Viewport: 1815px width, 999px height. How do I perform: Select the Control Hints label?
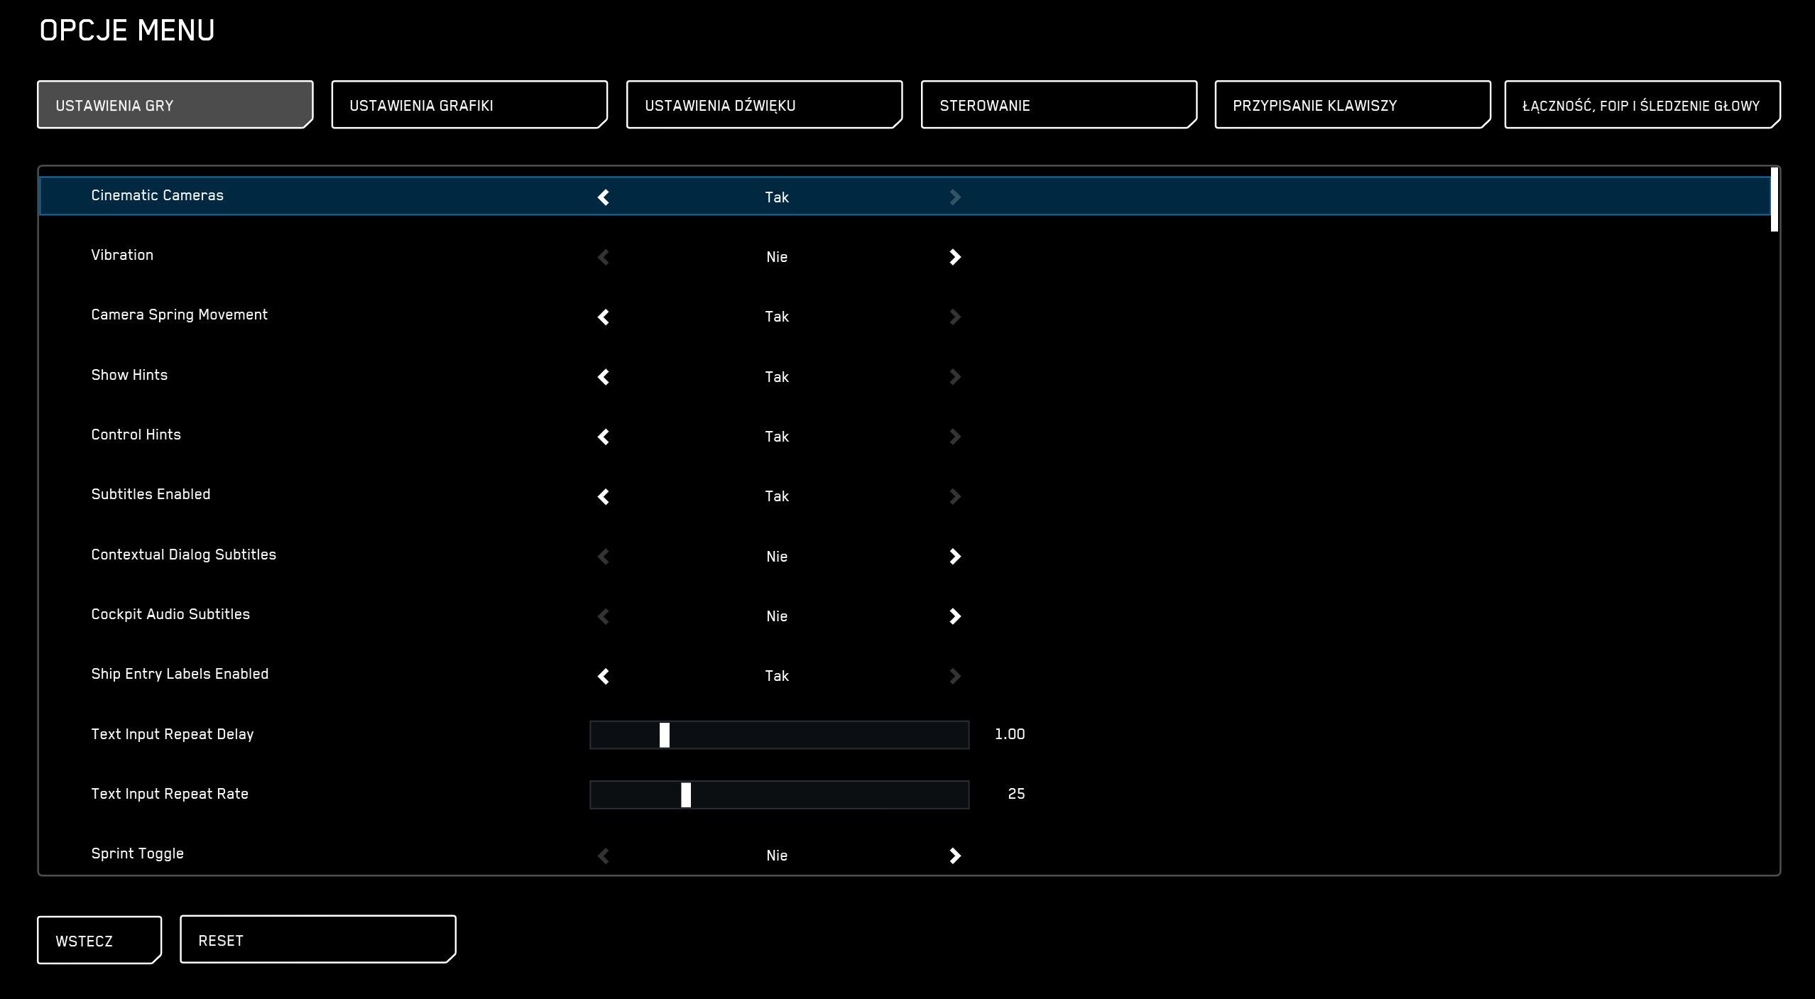(136, 435)
